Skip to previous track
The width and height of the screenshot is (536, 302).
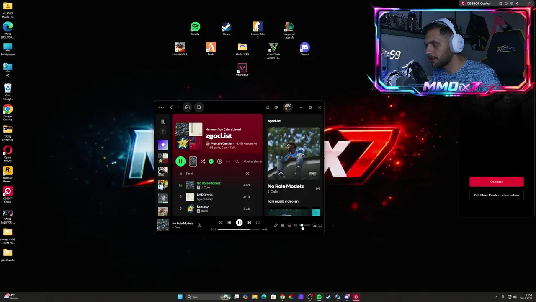pos(229,223)
